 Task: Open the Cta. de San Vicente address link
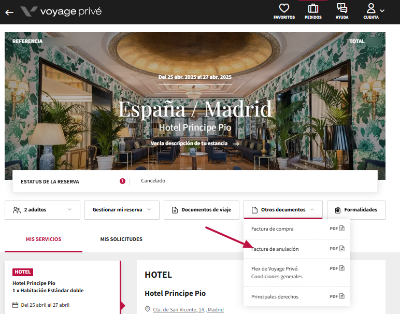(188, 309)
